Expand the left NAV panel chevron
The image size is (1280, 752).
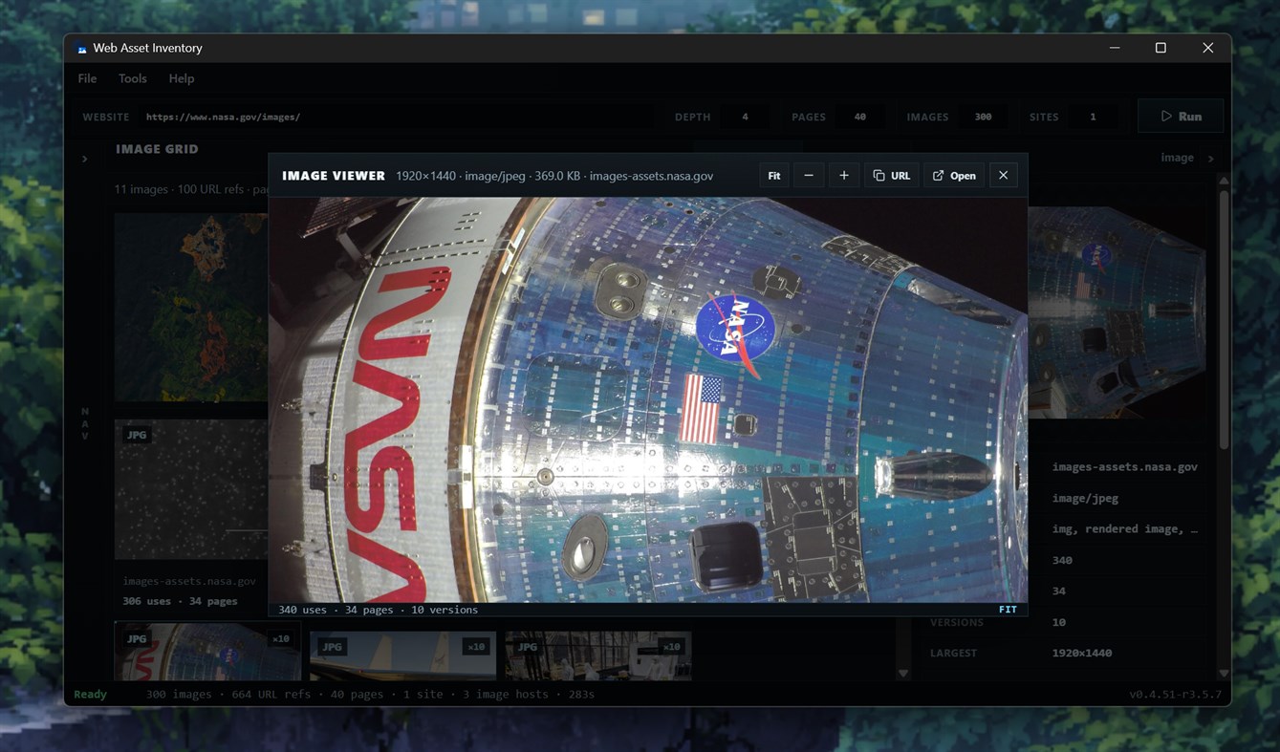tap(85, 159)
